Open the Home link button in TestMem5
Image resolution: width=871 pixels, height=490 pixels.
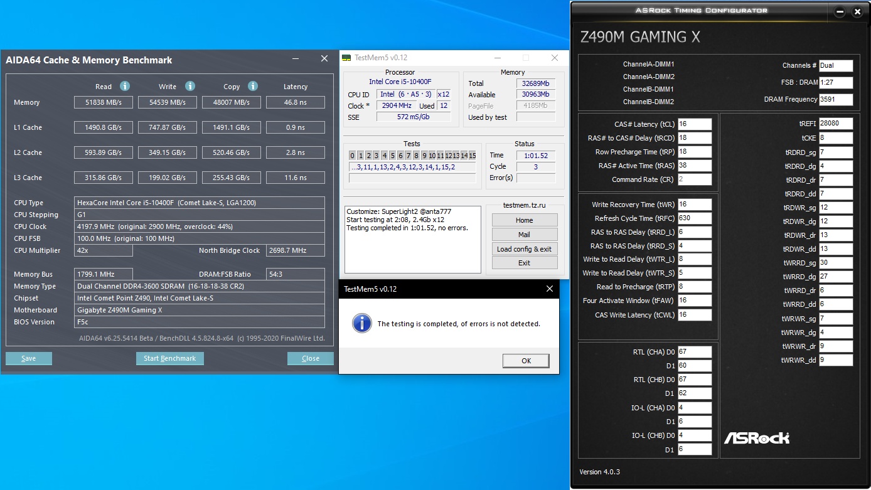point(525,220)
